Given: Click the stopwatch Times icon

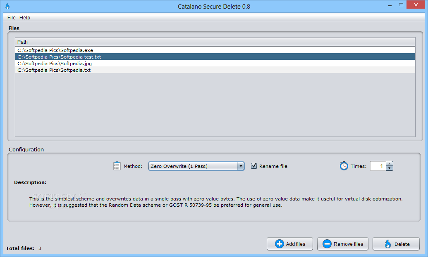Looking at the screenshot, I should 344,166.
